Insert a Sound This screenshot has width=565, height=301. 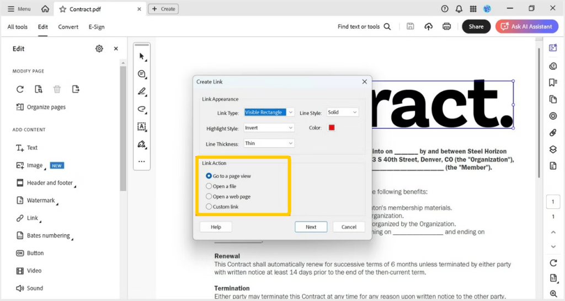(30, 288)
